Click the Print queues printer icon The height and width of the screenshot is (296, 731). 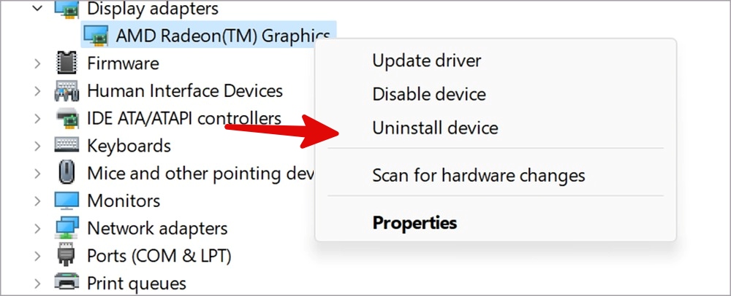[67, 281]
